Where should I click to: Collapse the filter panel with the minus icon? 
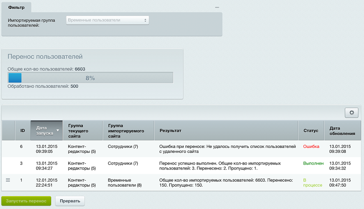[217, 7]
